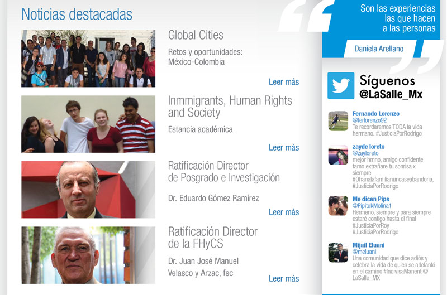The image size is (447, 295).
Task: Open zayde loreto's profile avatar
Action: (x=338, y=155)
